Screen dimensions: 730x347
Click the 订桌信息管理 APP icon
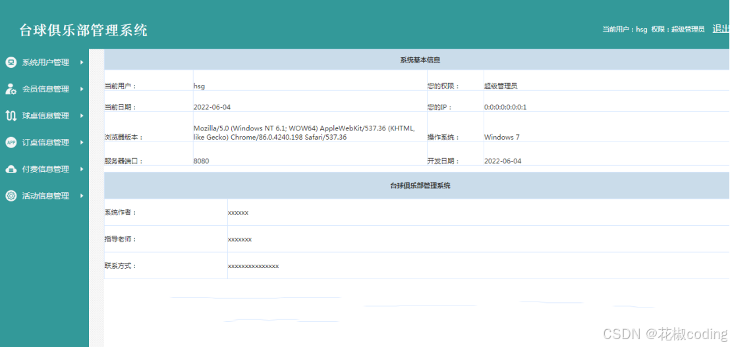coord(11,142)
